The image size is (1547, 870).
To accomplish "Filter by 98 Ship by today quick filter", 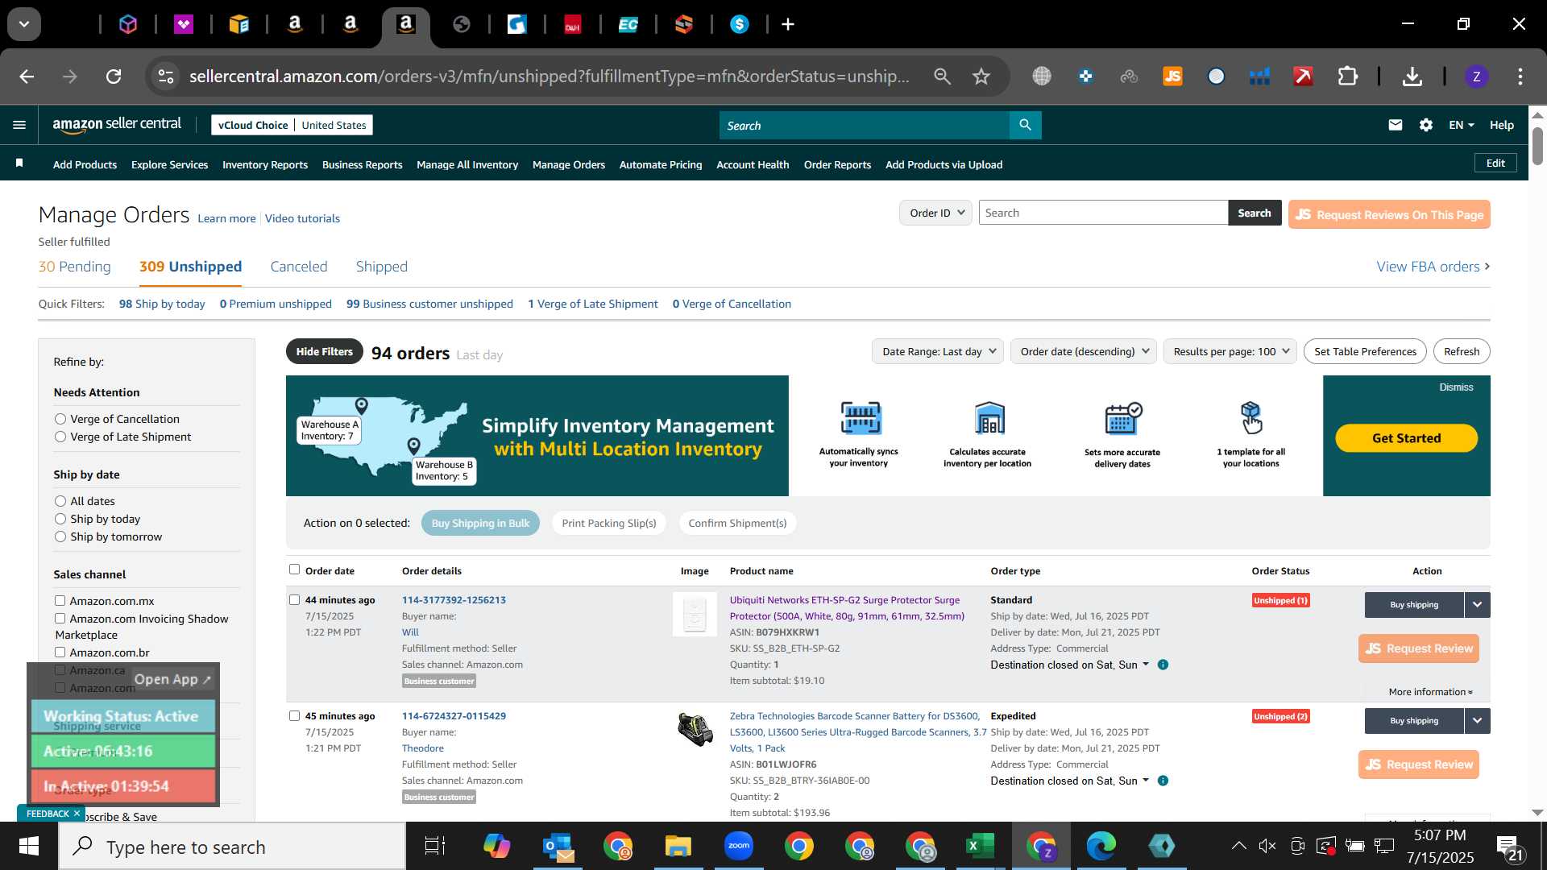I will click(x=162, y=304).
